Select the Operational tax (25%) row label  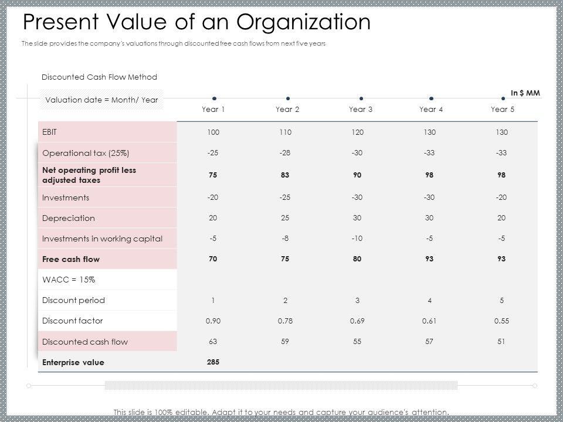point(86,153)
